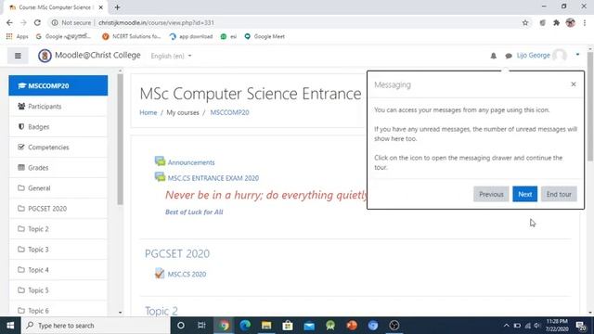Reload the page with refresh icon
The image size is (594, 334).
[x=37, y=22]
